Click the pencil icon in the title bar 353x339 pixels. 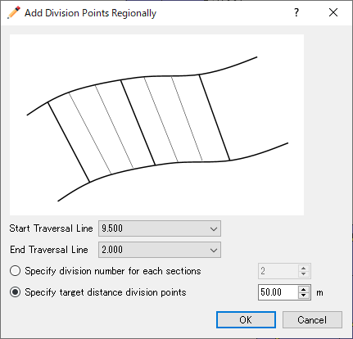14,12
